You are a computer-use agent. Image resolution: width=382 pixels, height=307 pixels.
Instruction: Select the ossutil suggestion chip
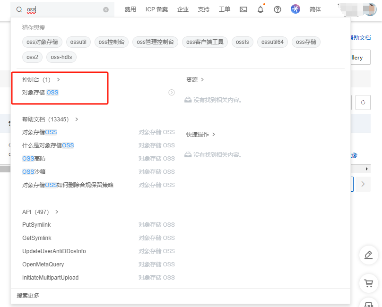pyautogui.click(x=78, y=42)
